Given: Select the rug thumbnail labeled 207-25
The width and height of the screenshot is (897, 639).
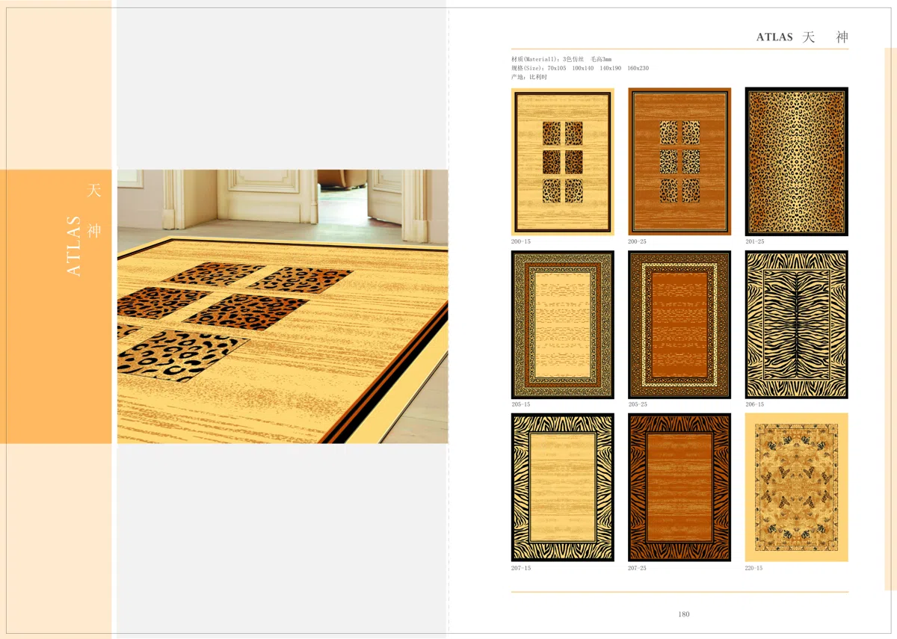Looking at the screenshot, I should tap(679, 487).
